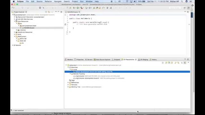Open macOS Notification Center icon

click(191, 1)
